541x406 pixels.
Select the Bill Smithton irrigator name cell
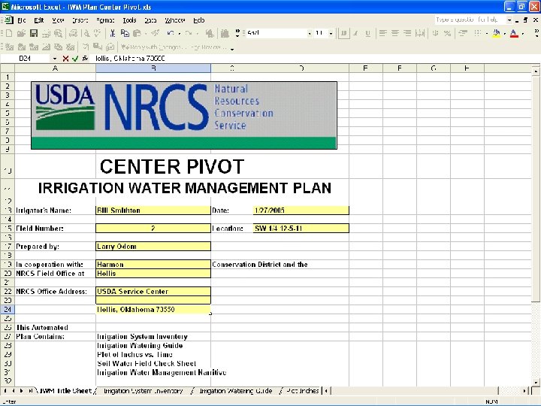153,211
